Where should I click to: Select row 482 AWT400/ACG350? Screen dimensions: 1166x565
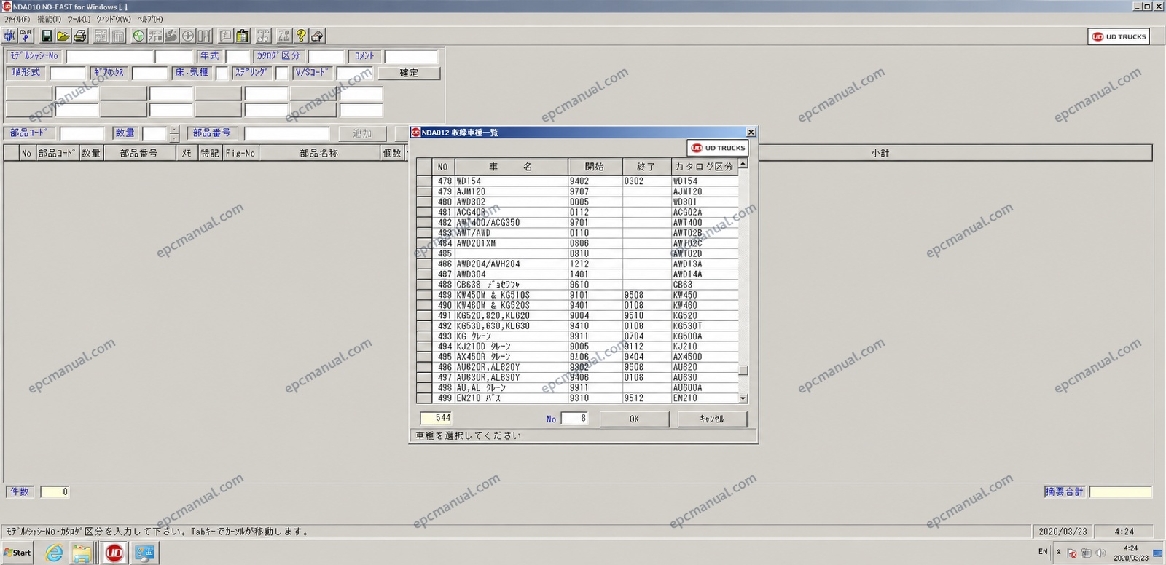[577, 223]
